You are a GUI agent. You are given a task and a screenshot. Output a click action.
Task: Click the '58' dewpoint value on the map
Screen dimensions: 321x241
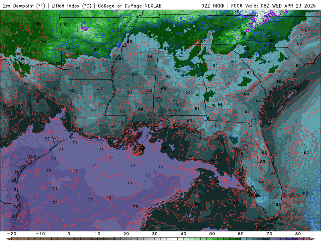tap(38, 24)
